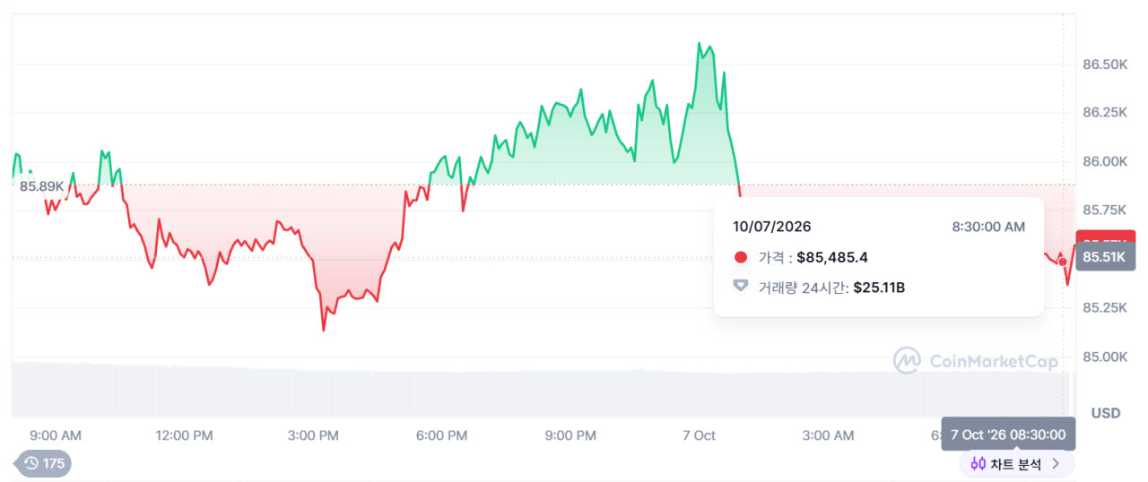Image resolution: width=1148 pixels, height=482 pixels.
Task: Click the red price label on right axis
Action: pos(1102,238)
